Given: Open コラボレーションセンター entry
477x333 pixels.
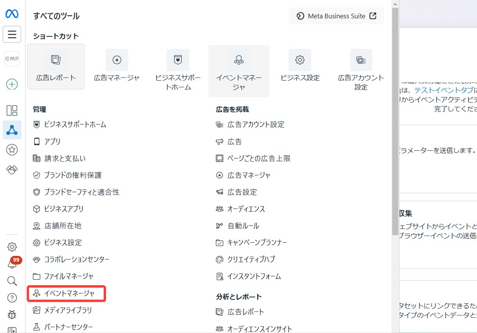Looking at the screenshot, I should 71,259.
